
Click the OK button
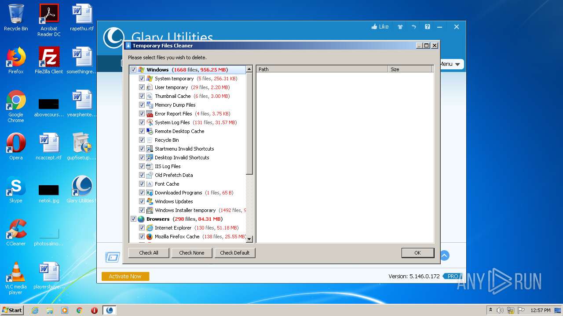(x=418, y=253)
